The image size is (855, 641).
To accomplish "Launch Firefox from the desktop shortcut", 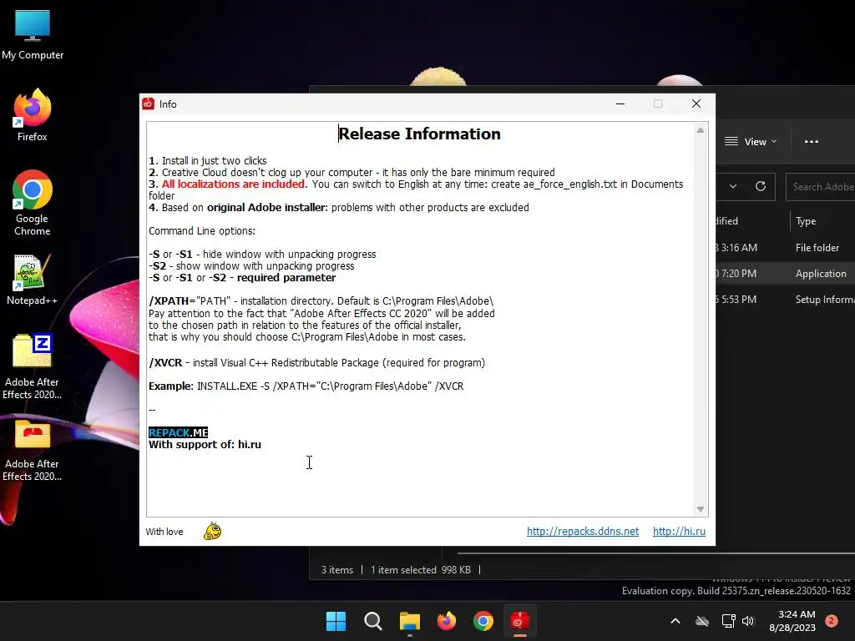I will click(33, 115).
